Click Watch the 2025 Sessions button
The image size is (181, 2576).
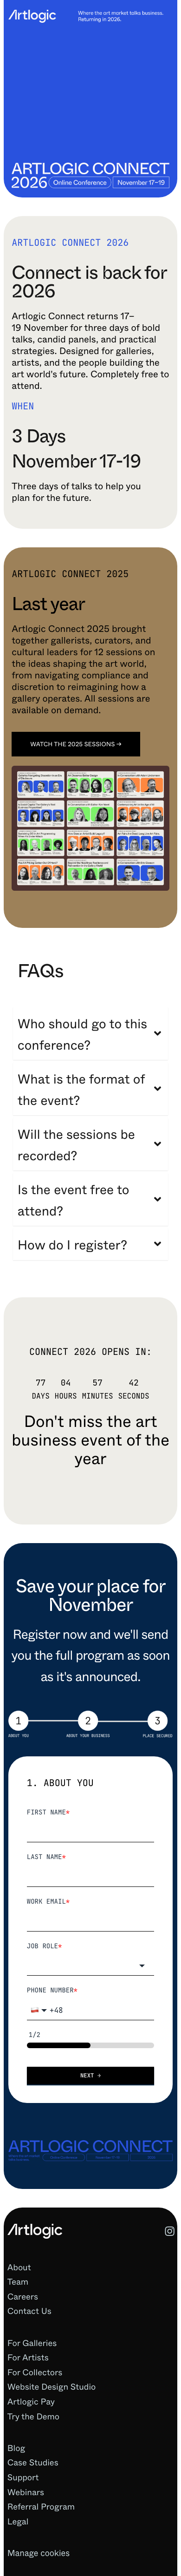pyautogui.click(x=76, y=744)
